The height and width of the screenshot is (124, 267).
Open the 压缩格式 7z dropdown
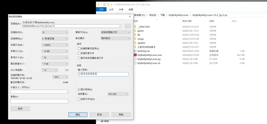tap(55, 32)
